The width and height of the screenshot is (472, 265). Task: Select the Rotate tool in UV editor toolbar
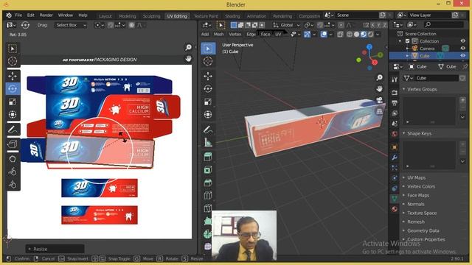(13, 88)
